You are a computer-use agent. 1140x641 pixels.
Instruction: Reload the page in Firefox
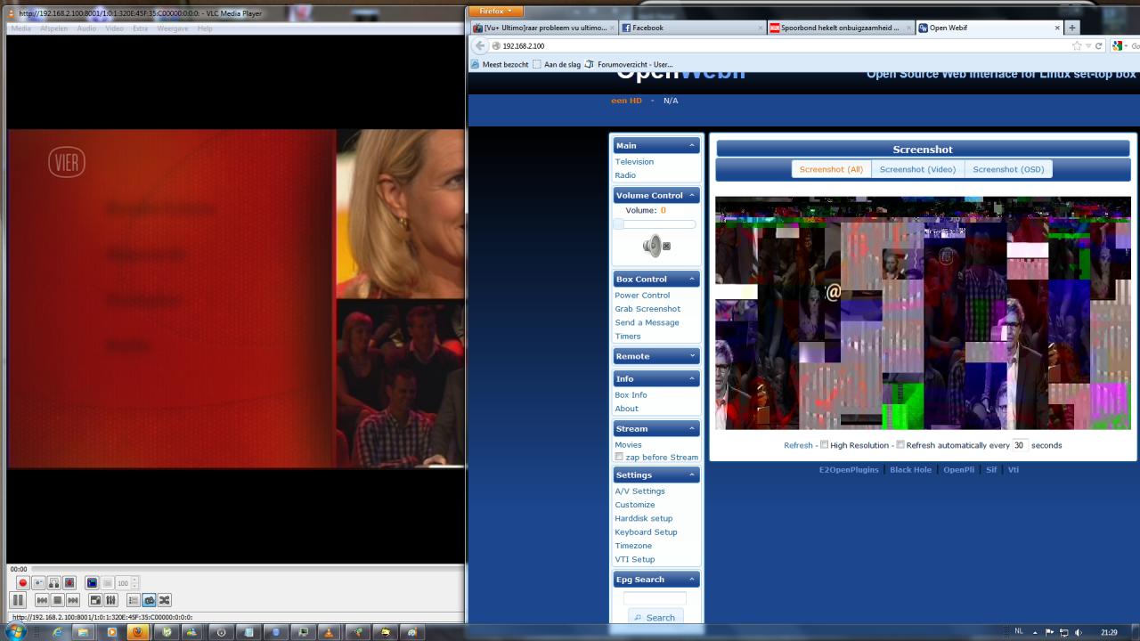point(1098,45)
